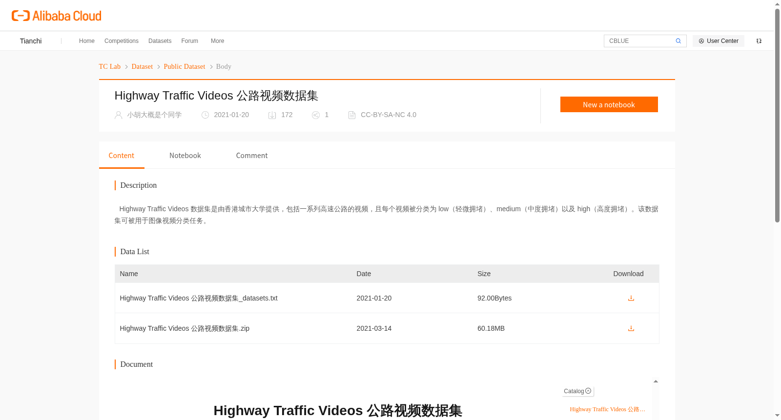Screen dimensions: 781x420
Task: Open the More menu
Action: coord(218,41)
